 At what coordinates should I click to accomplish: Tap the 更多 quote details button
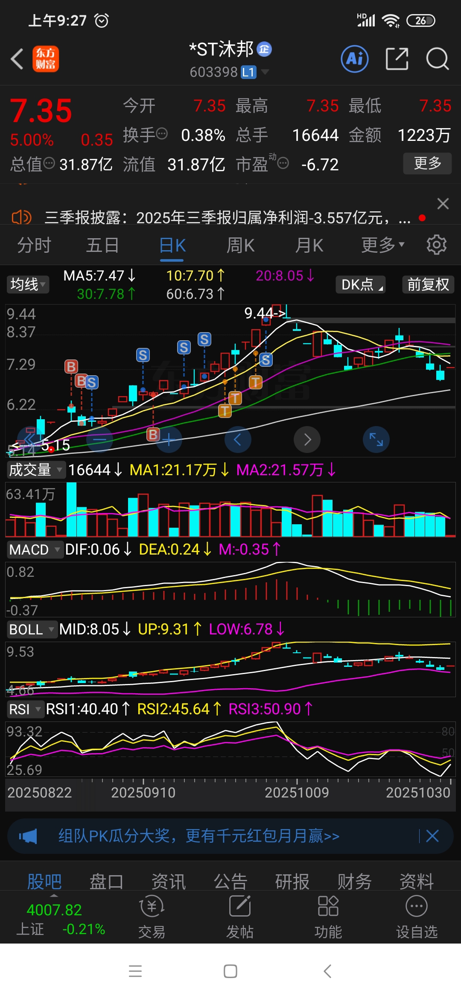(x=427, y=163)
